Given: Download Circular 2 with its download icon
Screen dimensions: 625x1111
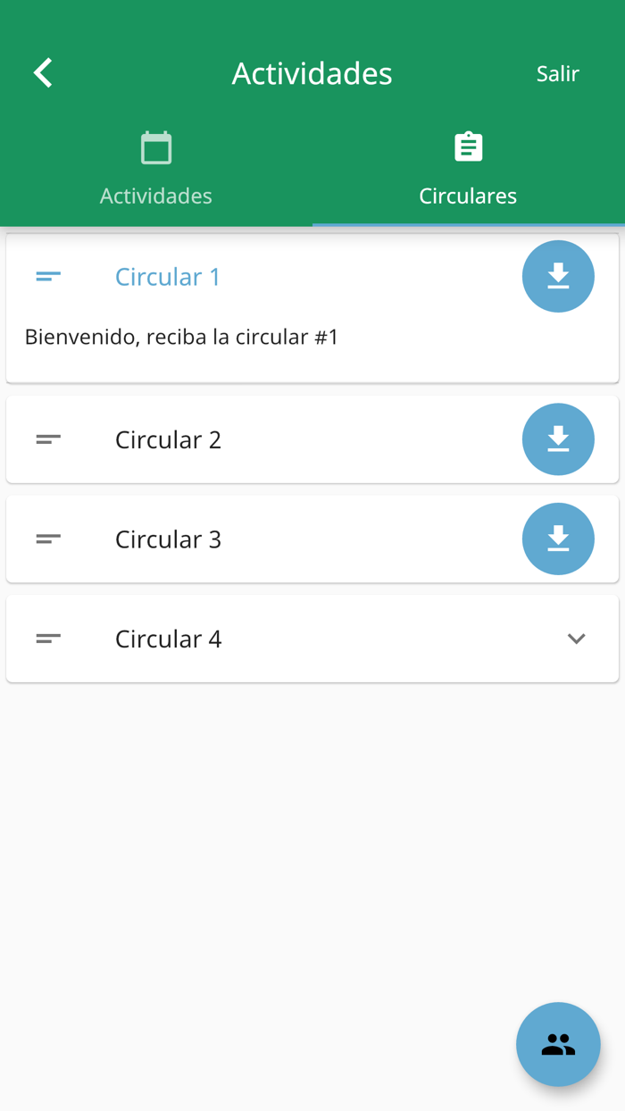Looking at the screenshot, I should 558,439.
